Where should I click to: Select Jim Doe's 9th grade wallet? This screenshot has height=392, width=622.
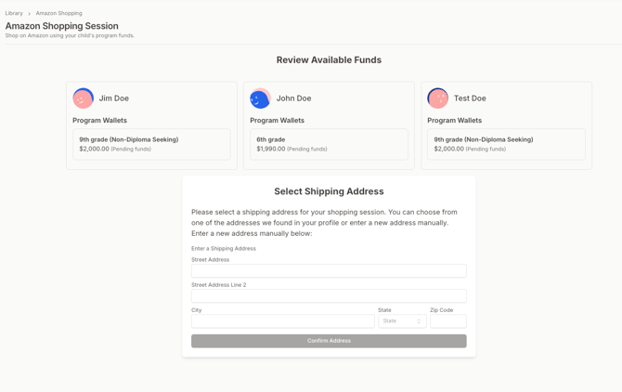[151, 144]
